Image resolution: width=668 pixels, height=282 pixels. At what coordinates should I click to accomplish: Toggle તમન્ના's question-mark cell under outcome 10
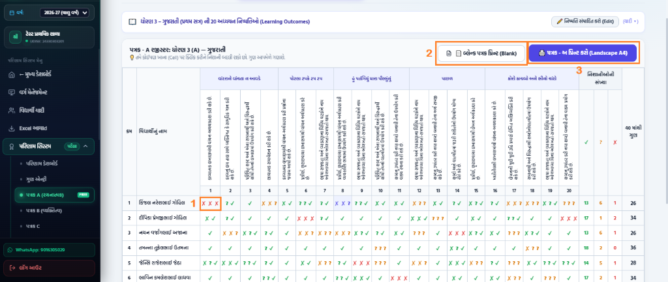pyautogui.click(x=379, y=247)
